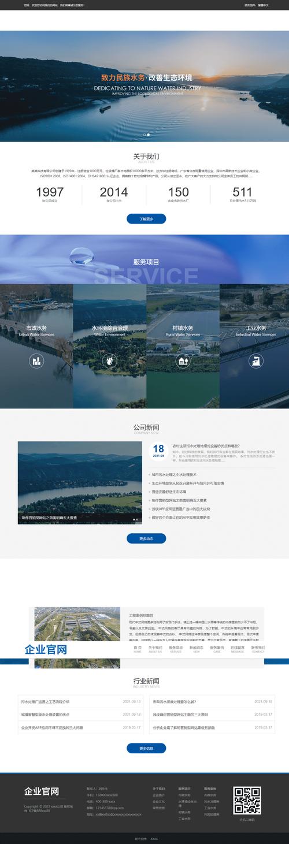This screenshot has width=289, height=844.
Task: Open industry news 城镇智慧型废水处理装置的优点
Action: coord(45,715)
